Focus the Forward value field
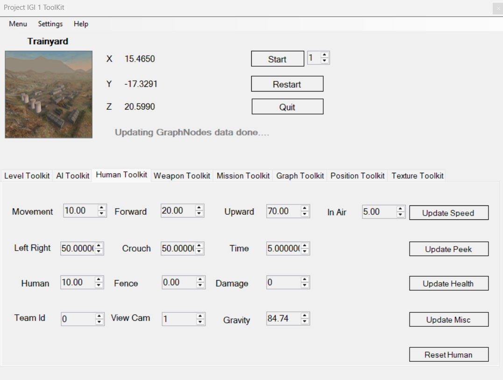Viewport: 503px width, 380px height. pos(178,211)
